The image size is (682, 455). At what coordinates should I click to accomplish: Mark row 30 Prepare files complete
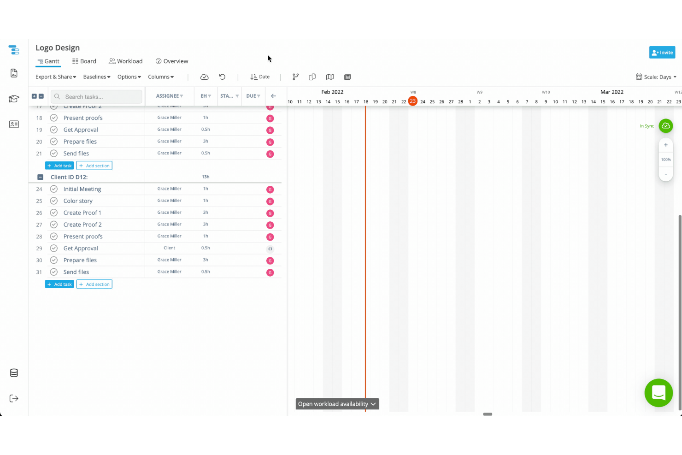[x=54, y=260]
